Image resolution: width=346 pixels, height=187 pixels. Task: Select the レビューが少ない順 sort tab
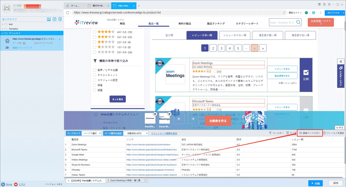tap(234, 35)
